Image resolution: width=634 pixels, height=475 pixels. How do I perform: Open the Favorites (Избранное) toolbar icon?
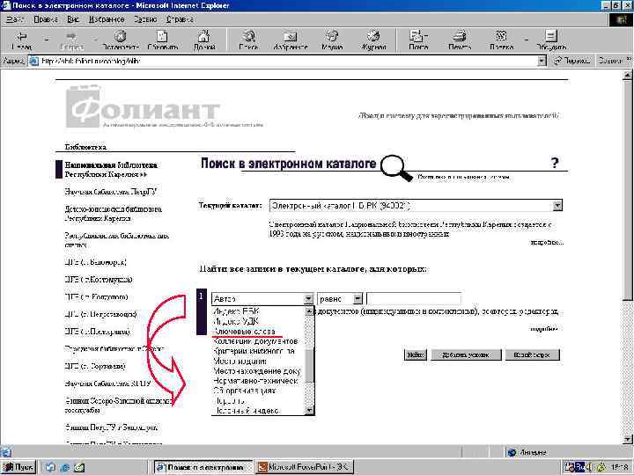(291, 40)
